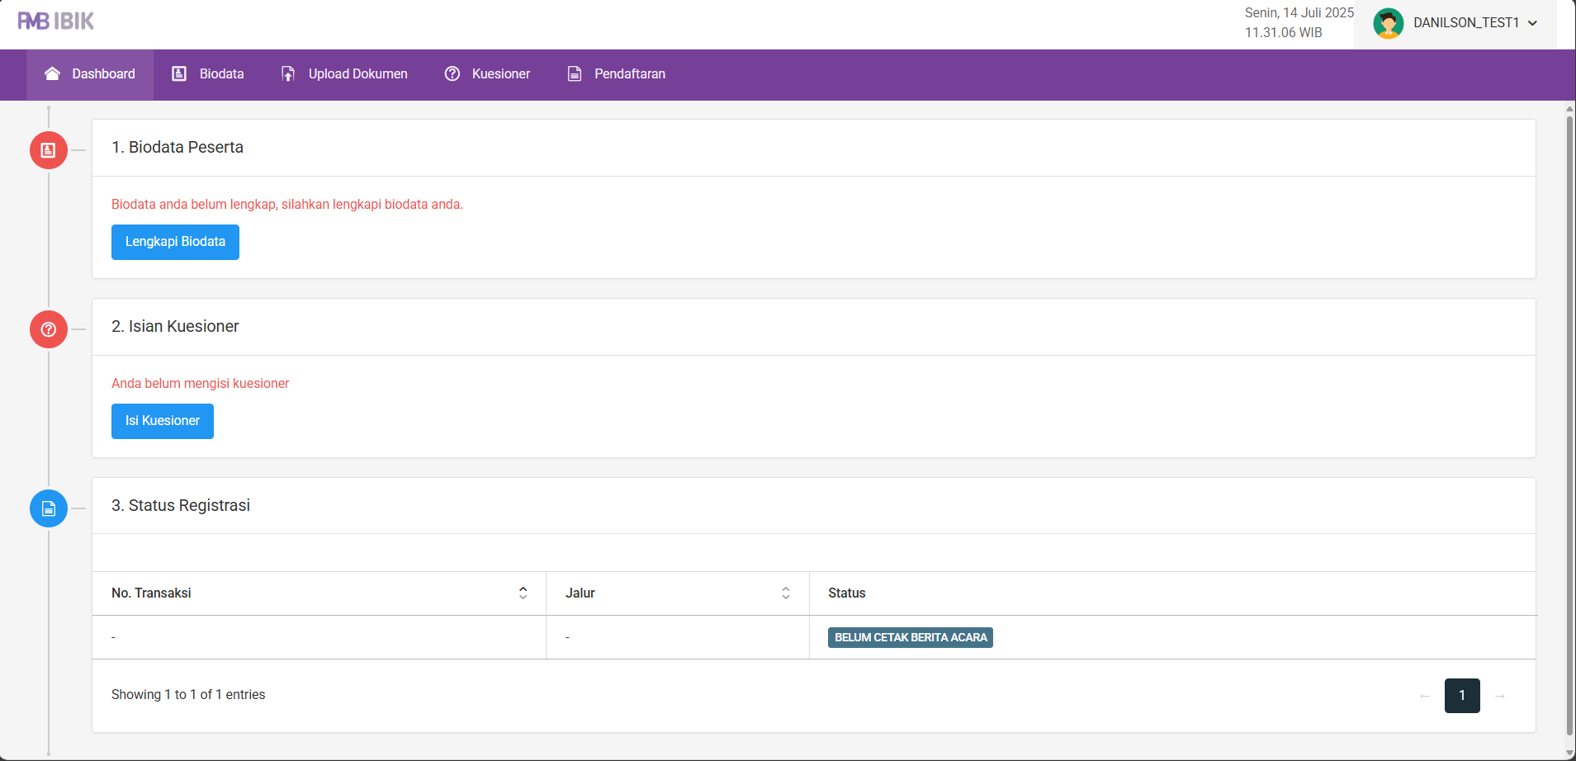Sort table by Jalur column

click(x=785, y=593)
